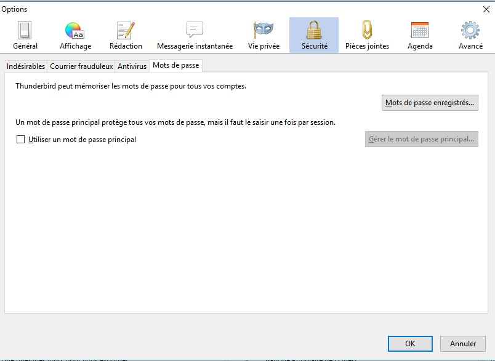
Task: Open the Pièces jointes settings
Action: (367, 33)
